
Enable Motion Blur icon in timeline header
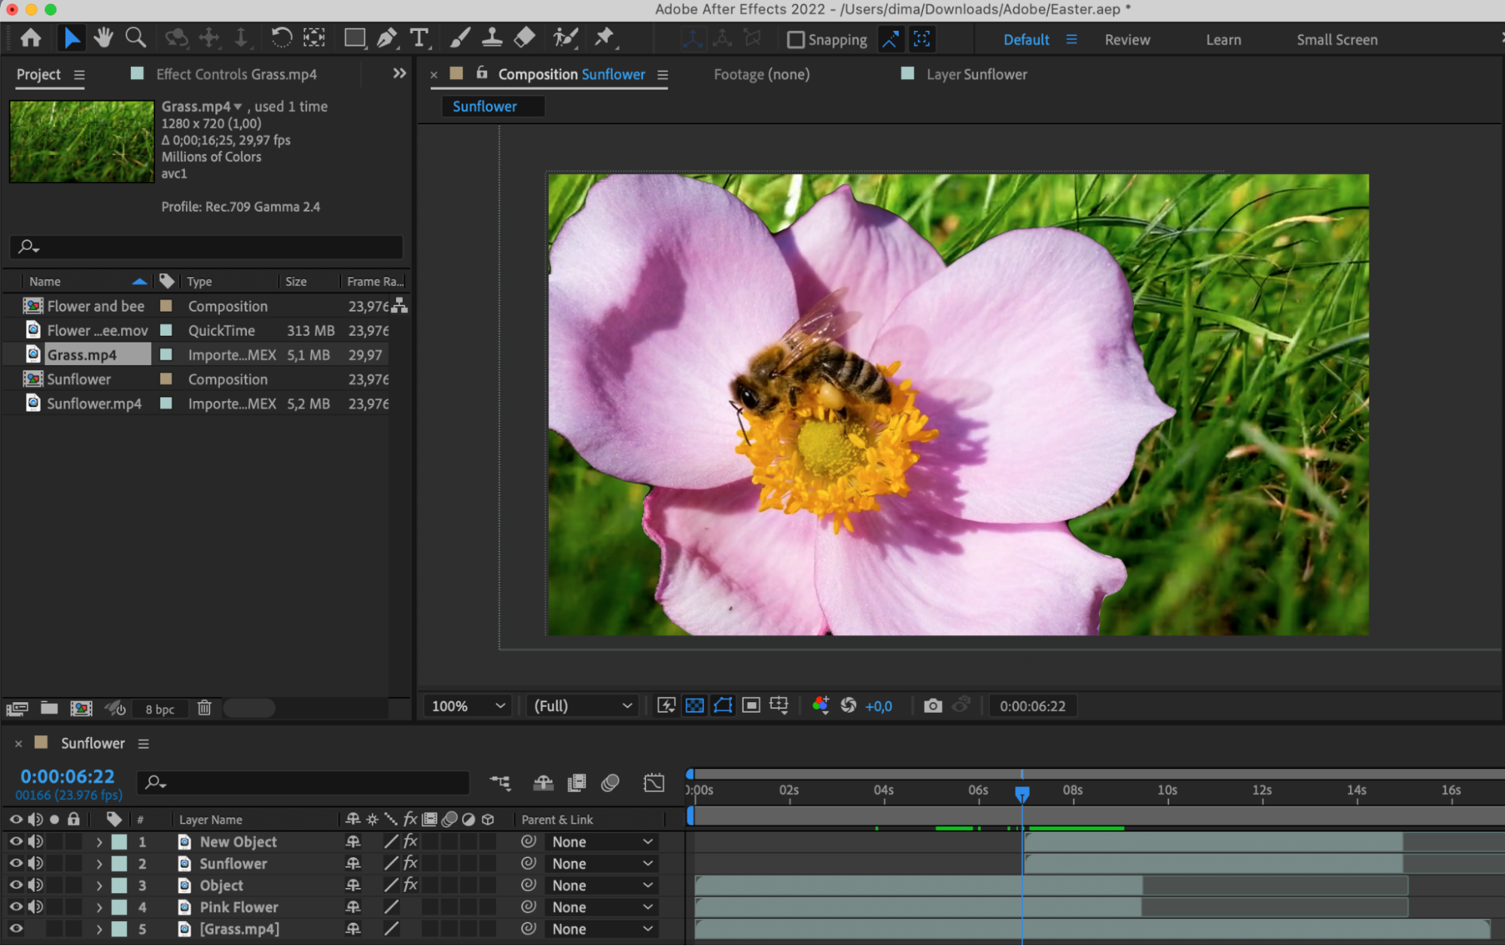coord(611,783)
